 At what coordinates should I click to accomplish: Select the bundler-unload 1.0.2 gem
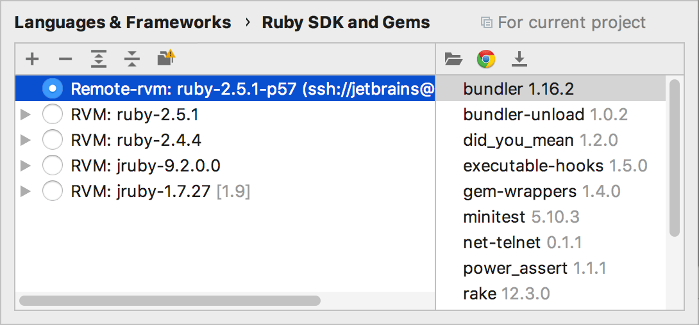(x=551, y=115)
